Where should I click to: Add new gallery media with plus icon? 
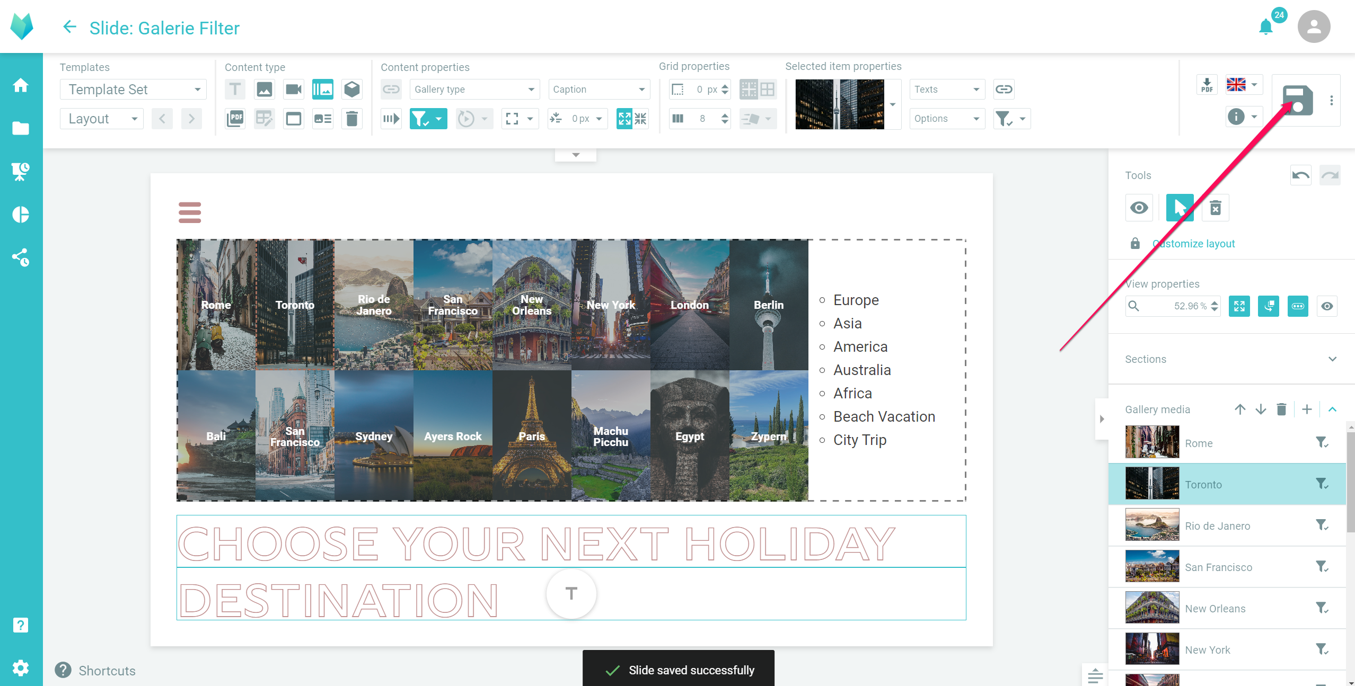coord(1307,409)
